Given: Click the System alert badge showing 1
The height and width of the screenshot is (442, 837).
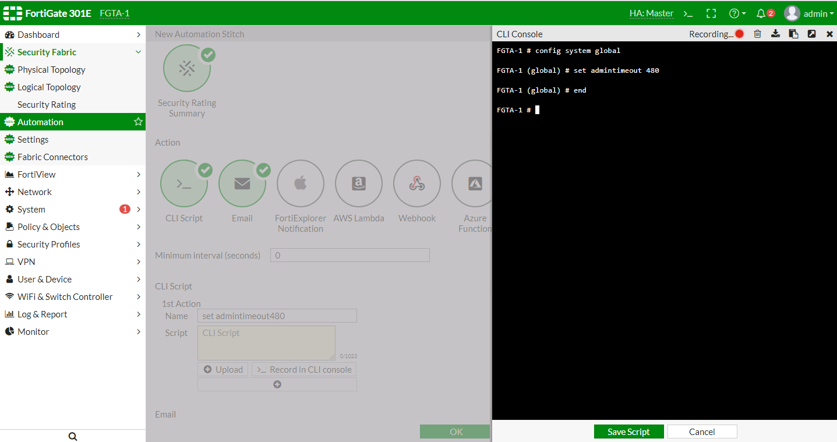Looking at the screenshot, I should coord(125,209).
